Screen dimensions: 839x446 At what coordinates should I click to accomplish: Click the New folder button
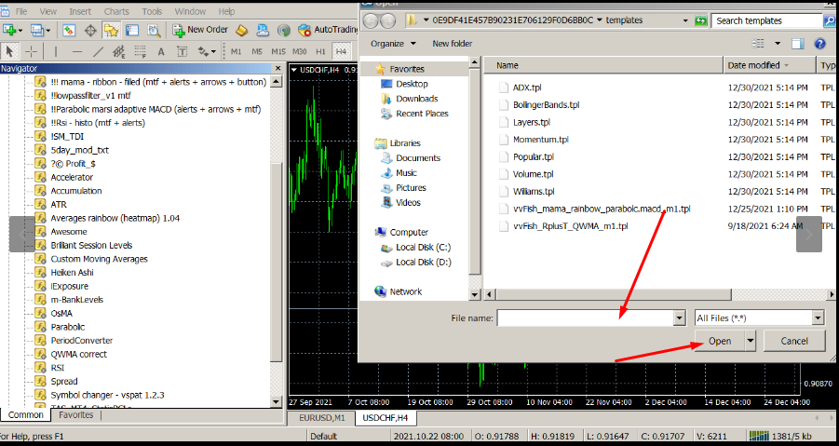point(452,43)
